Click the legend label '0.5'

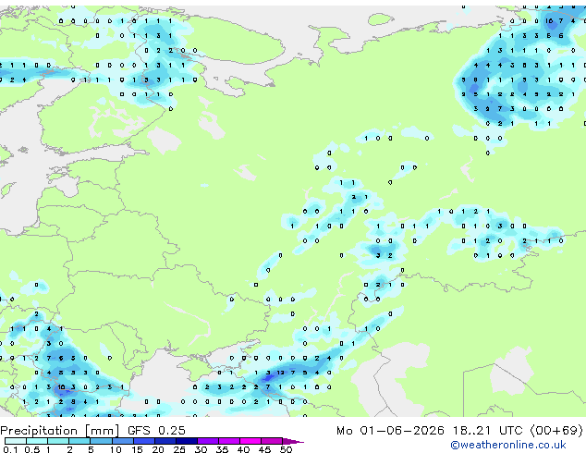(x=31, y=449)
